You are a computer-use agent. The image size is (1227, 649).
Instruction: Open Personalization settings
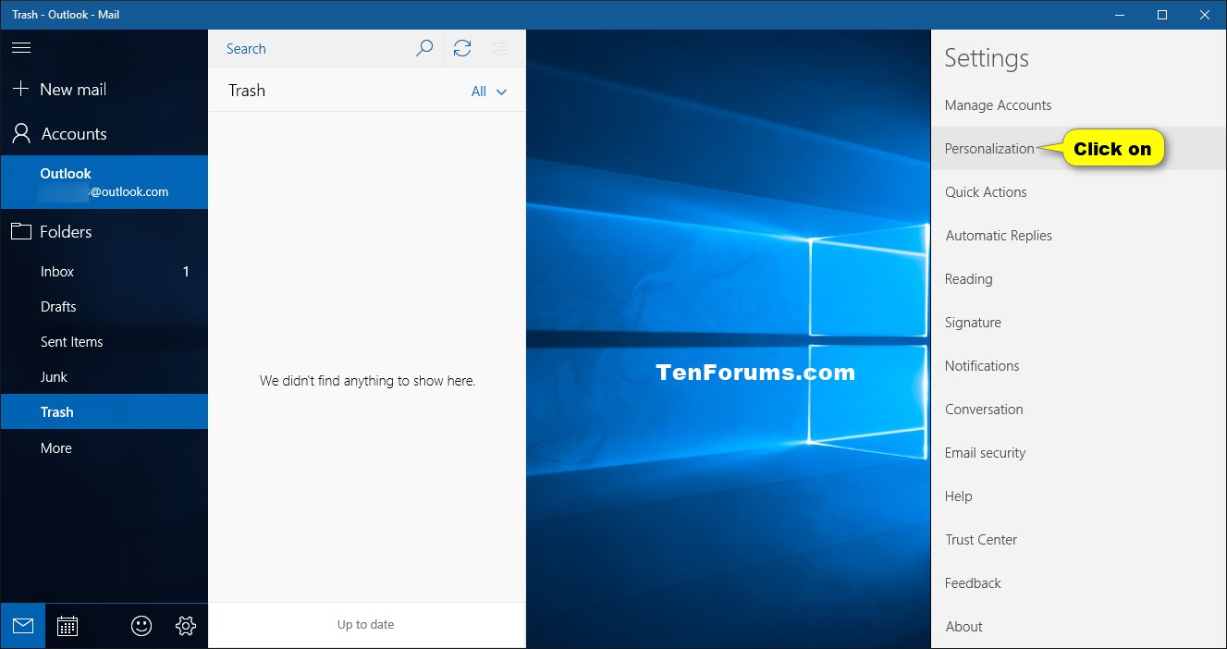pyautogui.click(x=1079, y=149)
